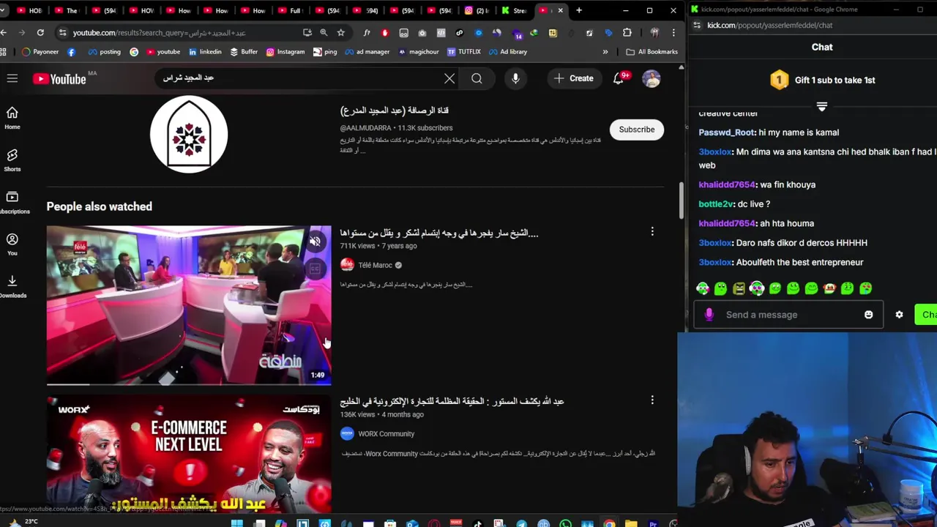
Task: Open the Télé Maroc channel link
Action: tap(375, 265)
